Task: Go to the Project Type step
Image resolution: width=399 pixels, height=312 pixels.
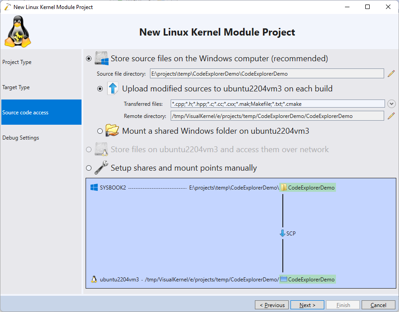Action: click(x=41, y=62)
